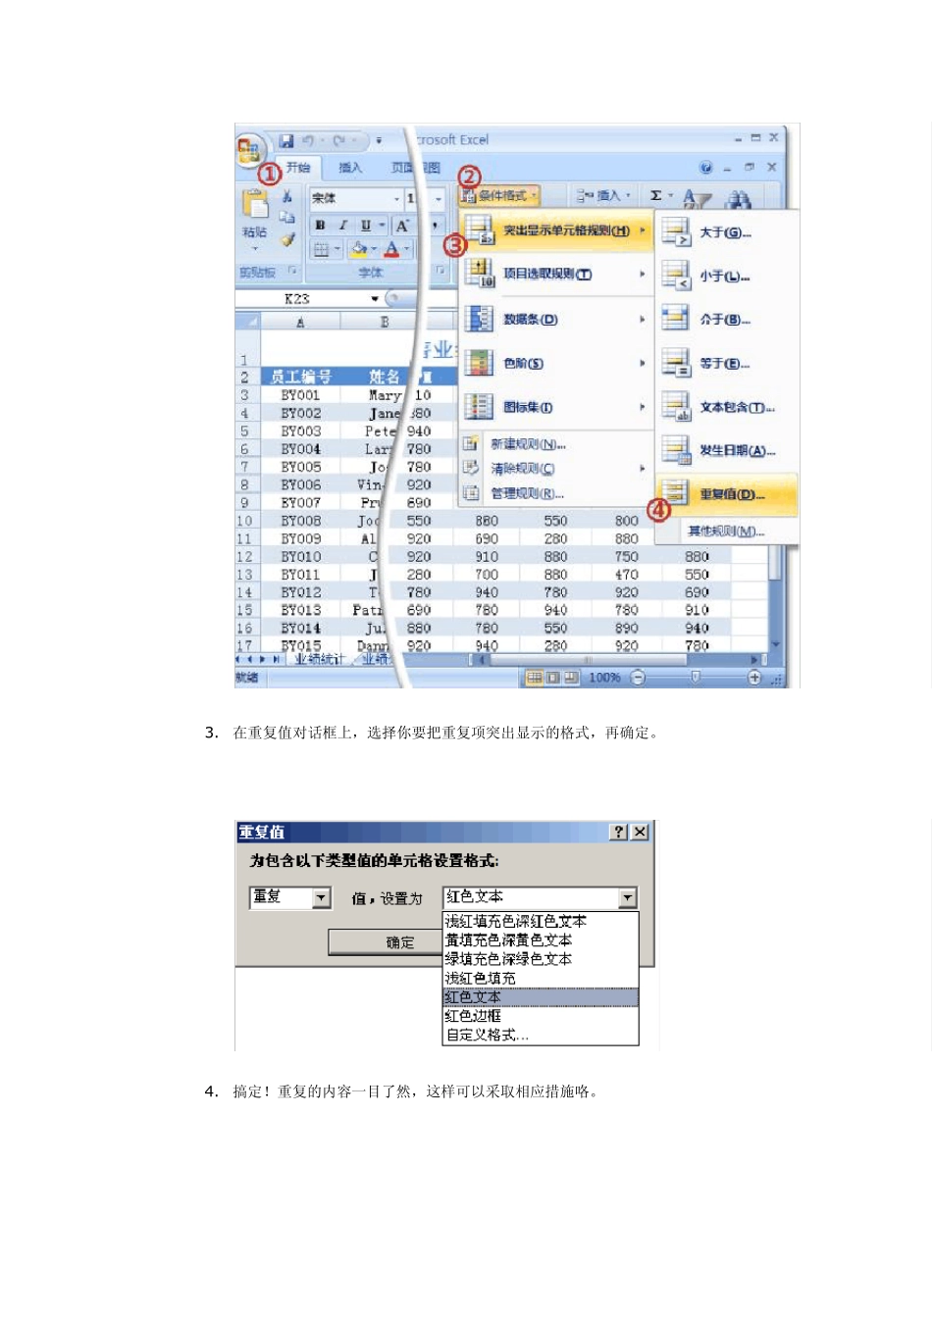
Task: Click the AutoSum sigma icon
Action: point(656,195)
